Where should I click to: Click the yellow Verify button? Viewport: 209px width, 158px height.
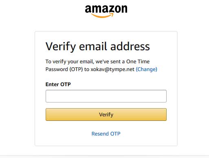point(106,114)
